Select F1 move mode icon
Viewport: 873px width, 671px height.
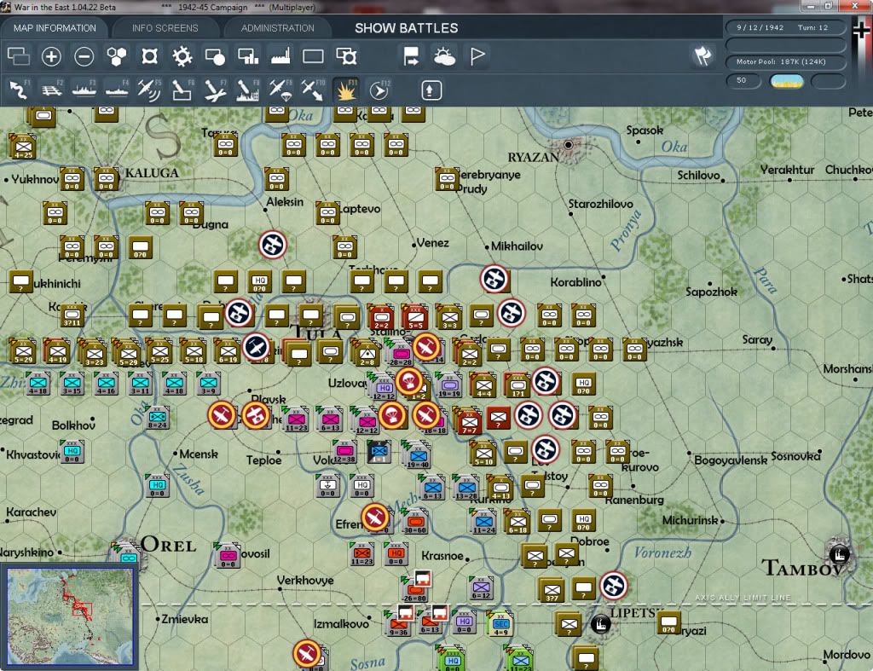19,90
